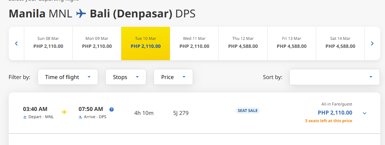
Task: Open the Time of flight filter dropdown
Action: pos(68,77)
